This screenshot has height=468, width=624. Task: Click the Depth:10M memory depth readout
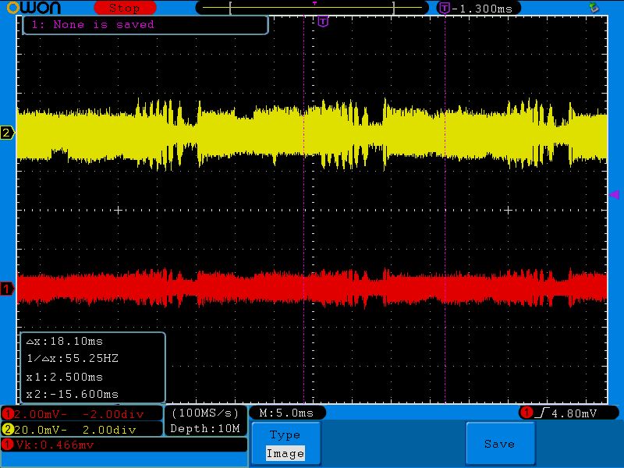click(206, 429)
